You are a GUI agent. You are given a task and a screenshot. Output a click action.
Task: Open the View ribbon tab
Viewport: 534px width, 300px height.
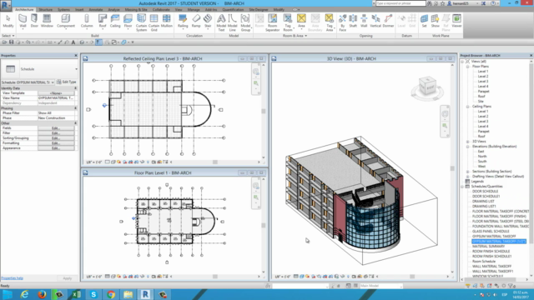(179, 9)
